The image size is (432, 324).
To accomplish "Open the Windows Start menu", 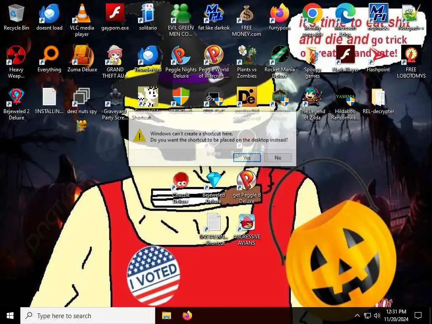I will point(10,316).
